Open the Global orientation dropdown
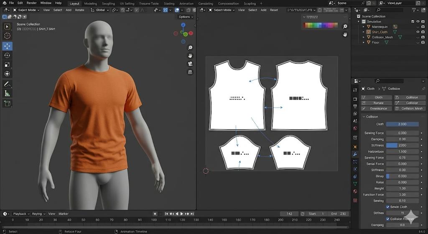428x234 pixels. 101,10
